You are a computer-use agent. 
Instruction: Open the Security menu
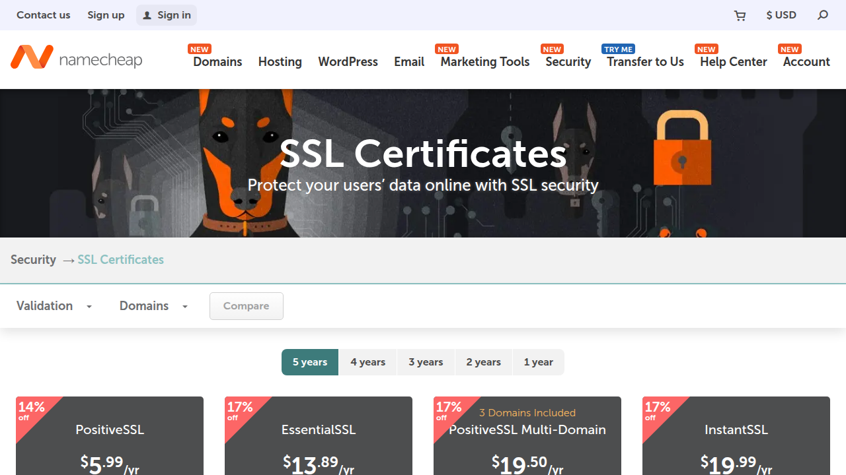click(x=568, y=61)
